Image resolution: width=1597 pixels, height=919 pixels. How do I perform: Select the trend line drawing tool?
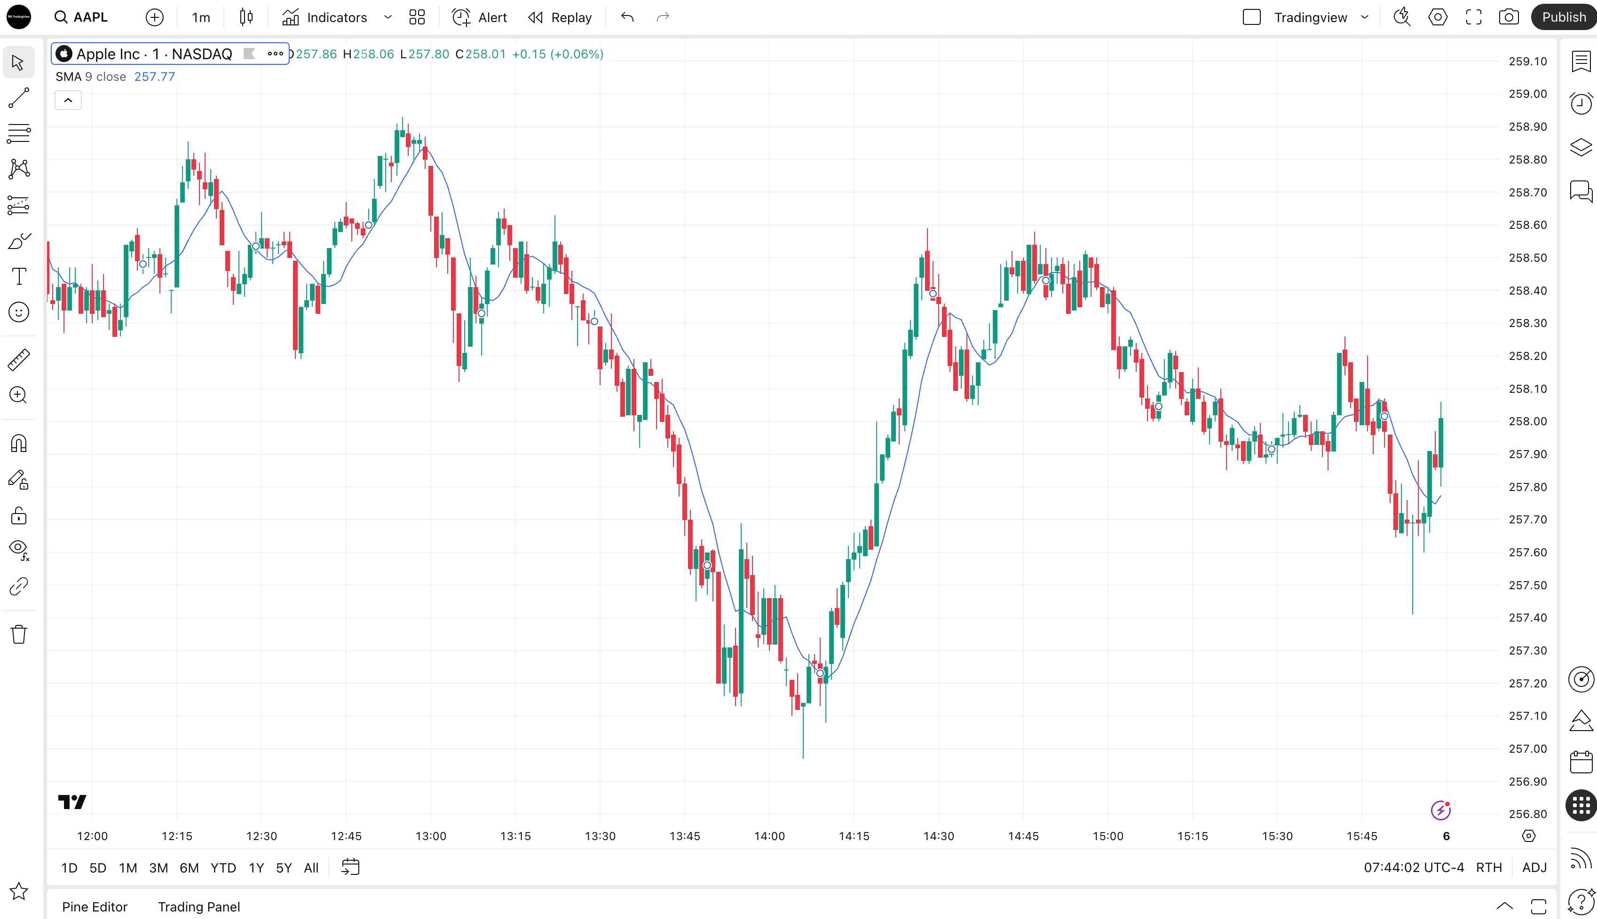pos(18,98)
